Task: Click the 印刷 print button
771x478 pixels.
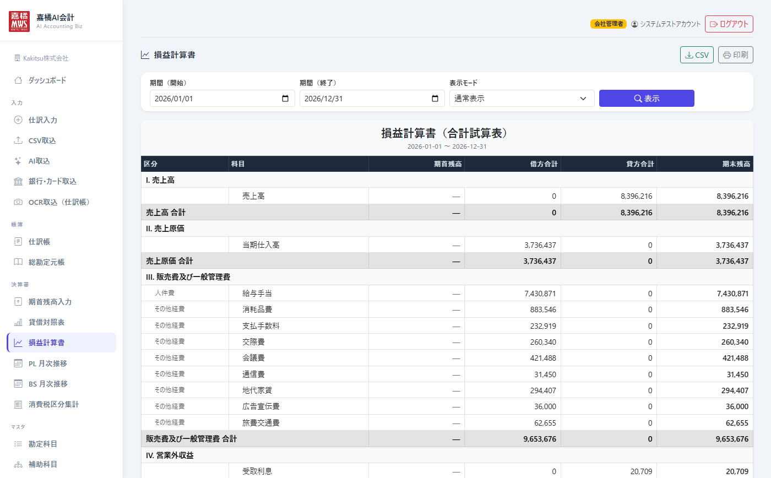Action: click(x=736, y=55)
